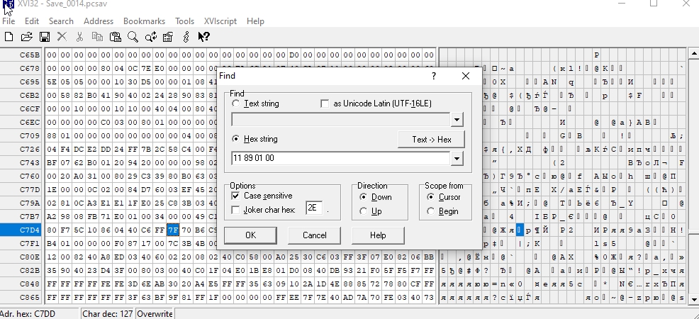The width and height of the screenshot is (699, 319).
Task: Open the Search menu
Action: pyautogui.click(x=61, y=21)
